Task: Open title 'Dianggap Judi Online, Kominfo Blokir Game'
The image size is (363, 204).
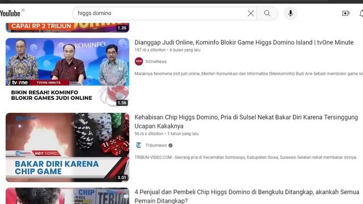Action: point(244,42)
